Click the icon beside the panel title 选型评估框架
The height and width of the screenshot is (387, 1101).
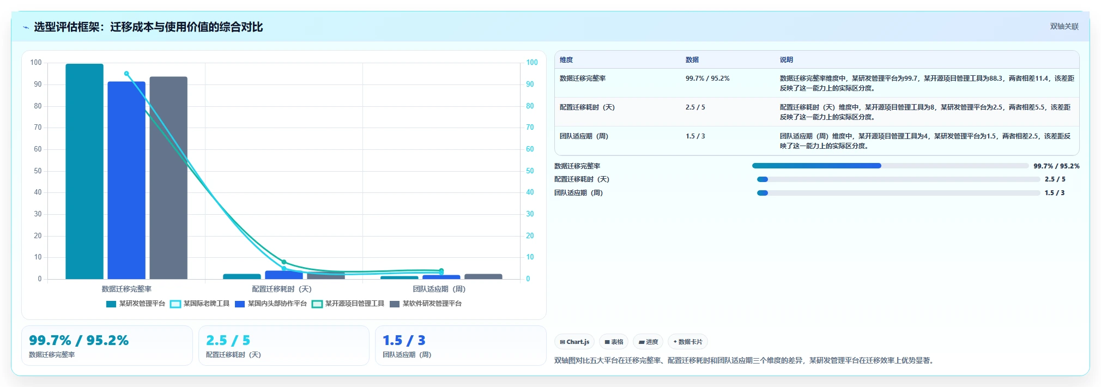tap(26, 27)
